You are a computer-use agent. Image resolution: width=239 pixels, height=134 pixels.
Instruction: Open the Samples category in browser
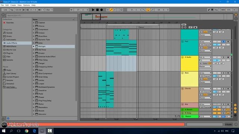(x=10, y=60)
